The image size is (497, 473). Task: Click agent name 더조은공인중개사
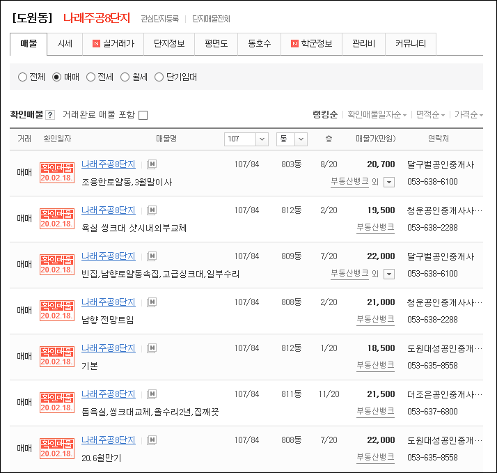445,394
